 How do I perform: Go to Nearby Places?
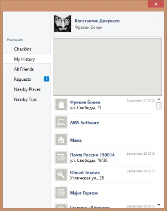click(x=27, y=89)
